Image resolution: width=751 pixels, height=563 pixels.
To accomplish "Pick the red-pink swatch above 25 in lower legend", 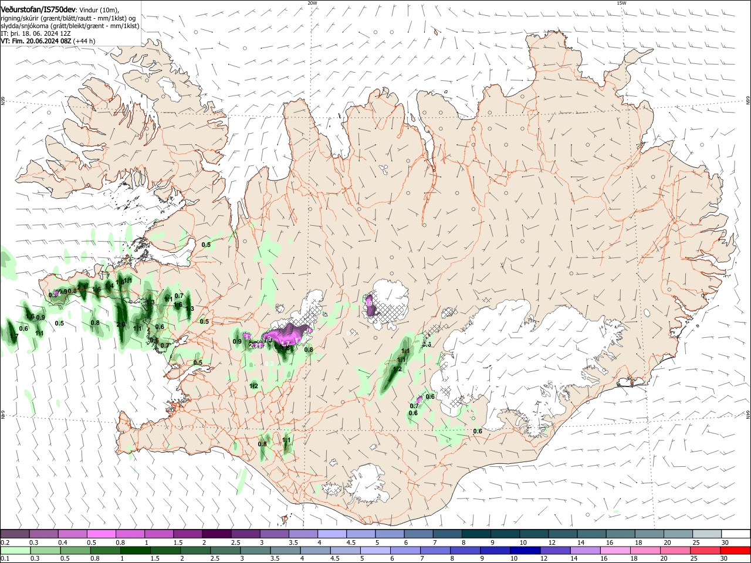I will point(705,551).
